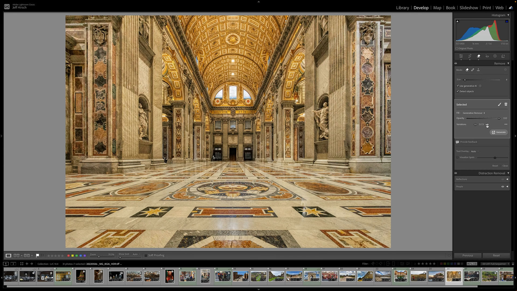Disable Detect objects

coord(458,91)
